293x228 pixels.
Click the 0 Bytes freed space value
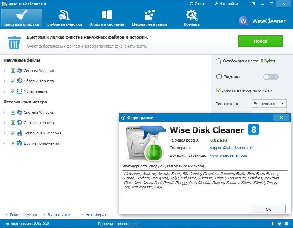[268, 61]
